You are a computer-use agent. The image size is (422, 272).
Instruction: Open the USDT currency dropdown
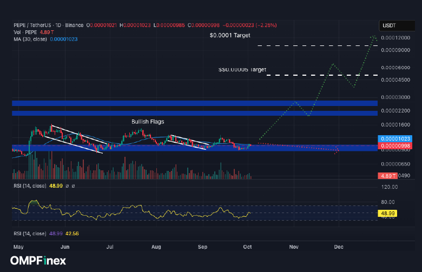click(389, 25)
